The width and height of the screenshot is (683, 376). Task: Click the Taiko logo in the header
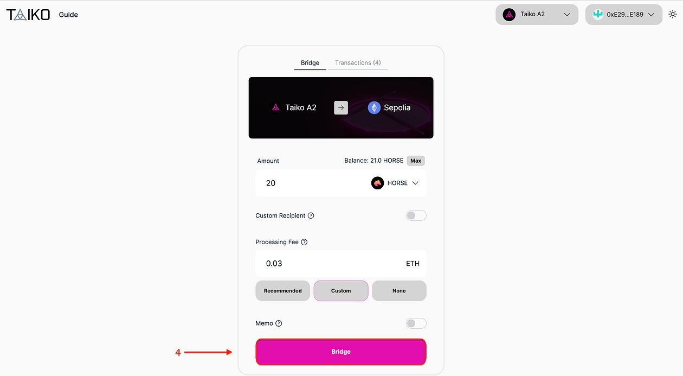(28, 15)
